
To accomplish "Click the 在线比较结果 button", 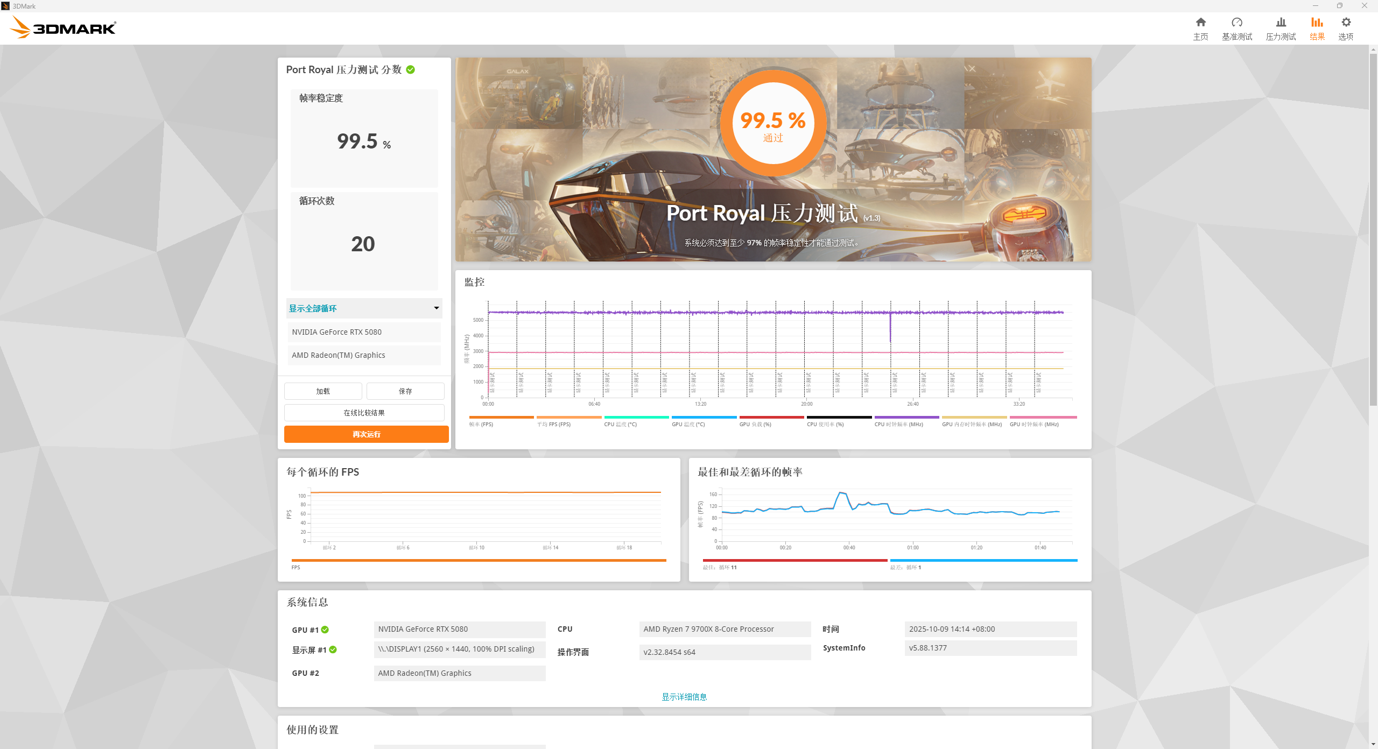I will pos(364,413).
